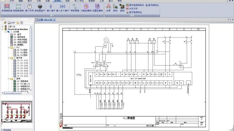Viewport: 234px width, 131px height.
Task: Select the 10 - X1 - (1/1) terminal sheet
Action: click(22, 60)
